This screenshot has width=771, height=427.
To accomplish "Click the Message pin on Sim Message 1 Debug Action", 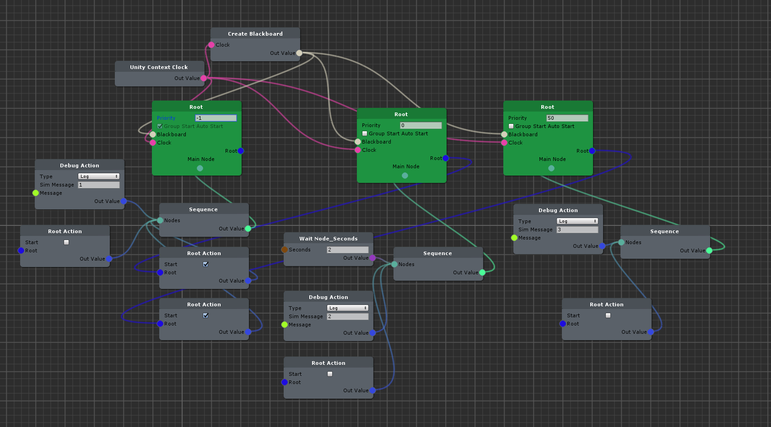I will [35, 193].
